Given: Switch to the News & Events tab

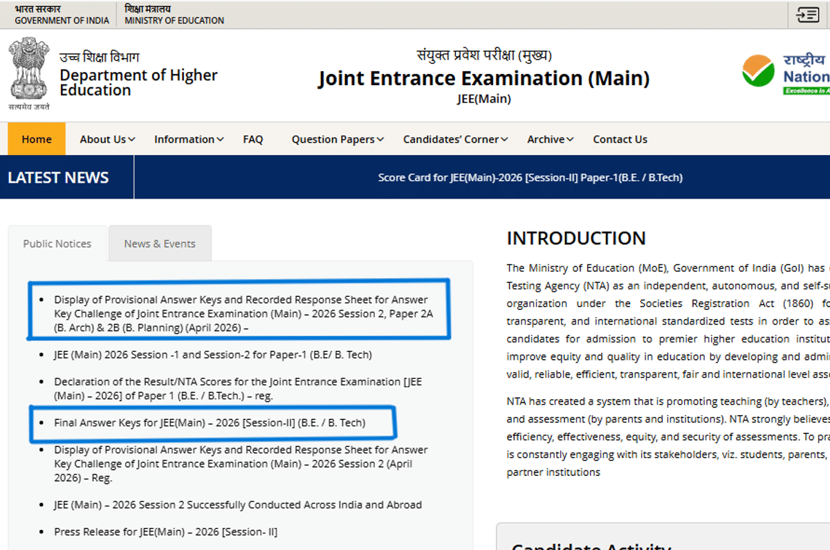Looking at the screenshot, I should tap(160, 244).
